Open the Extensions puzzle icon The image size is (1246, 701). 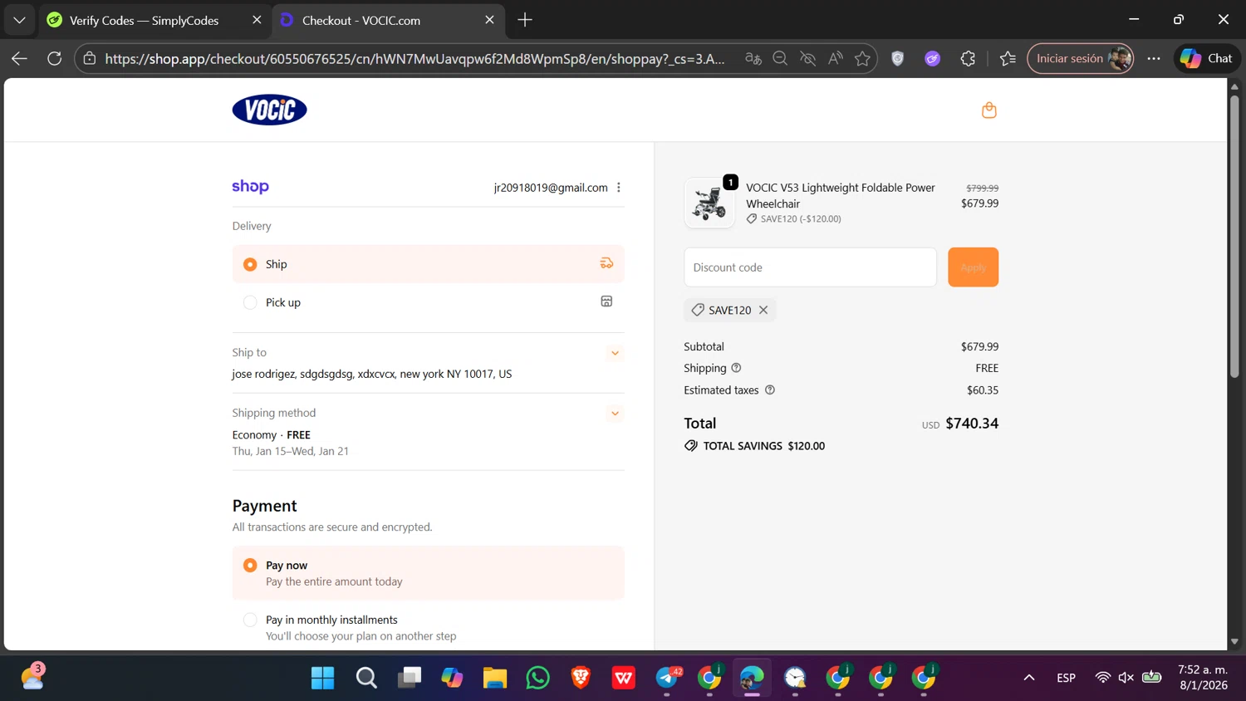click(968, 58)
